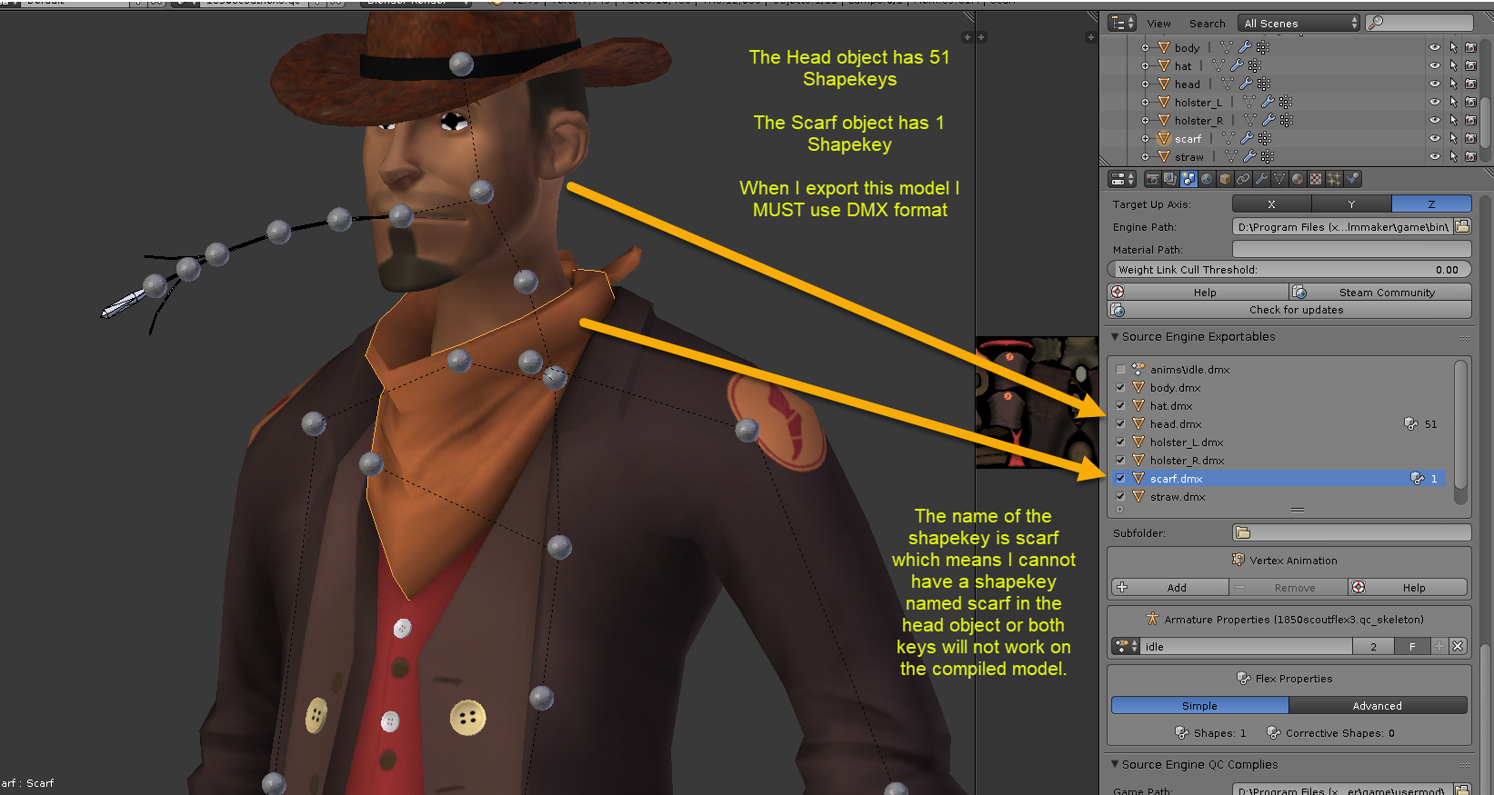
Task: Open the properties editor type selector
Action: [1123, 179]
